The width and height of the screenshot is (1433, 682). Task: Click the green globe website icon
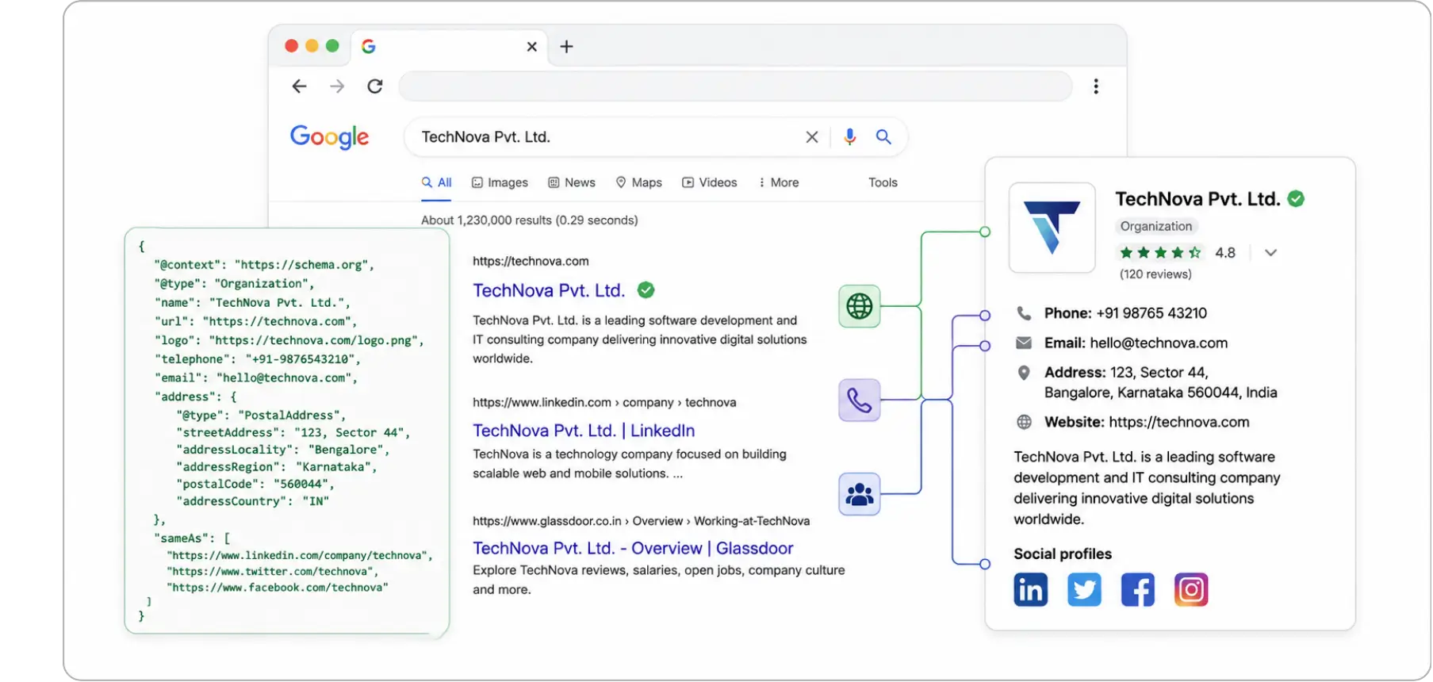(x=860, y=306)
